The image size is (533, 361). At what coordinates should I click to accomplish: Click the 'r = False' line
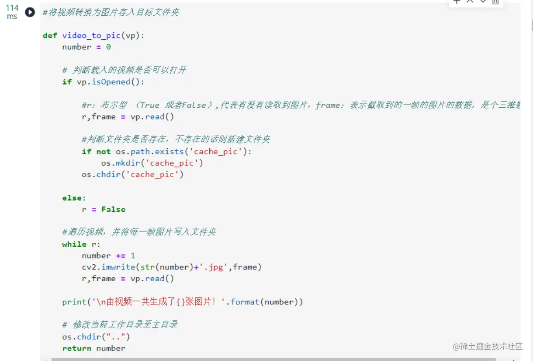[104, 209]
